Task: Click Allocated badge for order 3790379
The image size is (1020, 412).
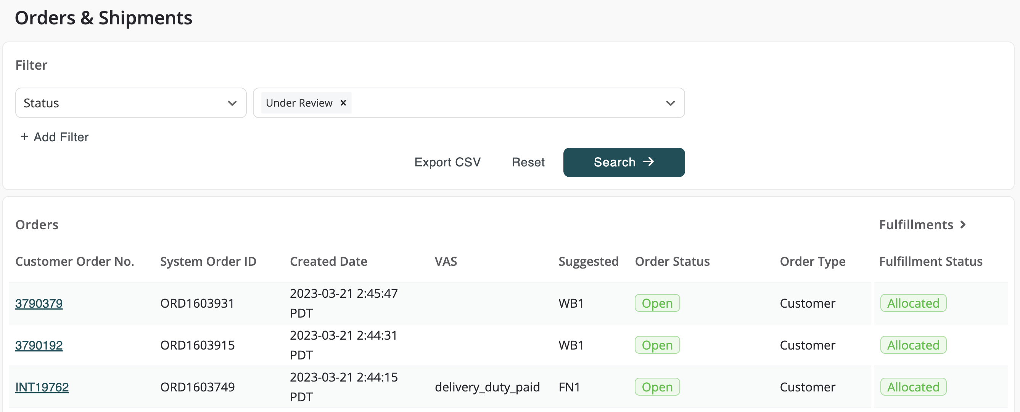Action: click(x=913, y=303)
